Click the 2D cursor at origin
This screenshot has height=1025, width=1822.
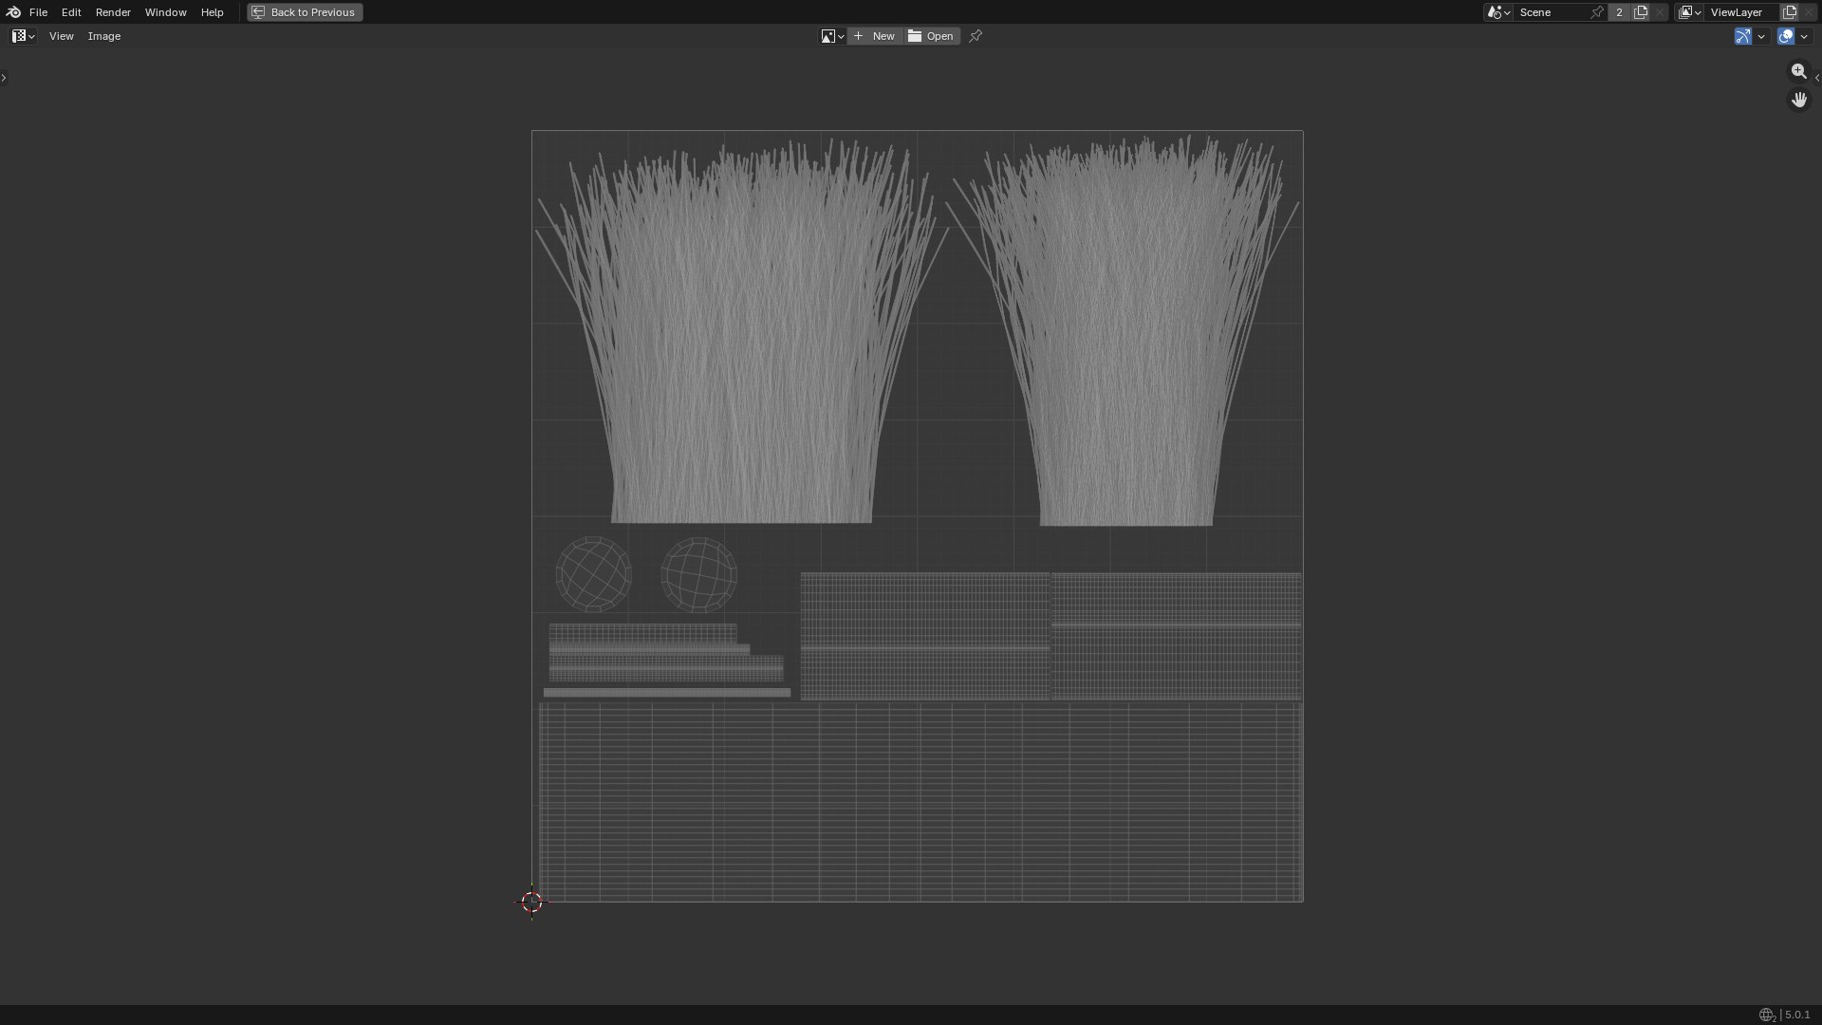(x=531, y=902)
